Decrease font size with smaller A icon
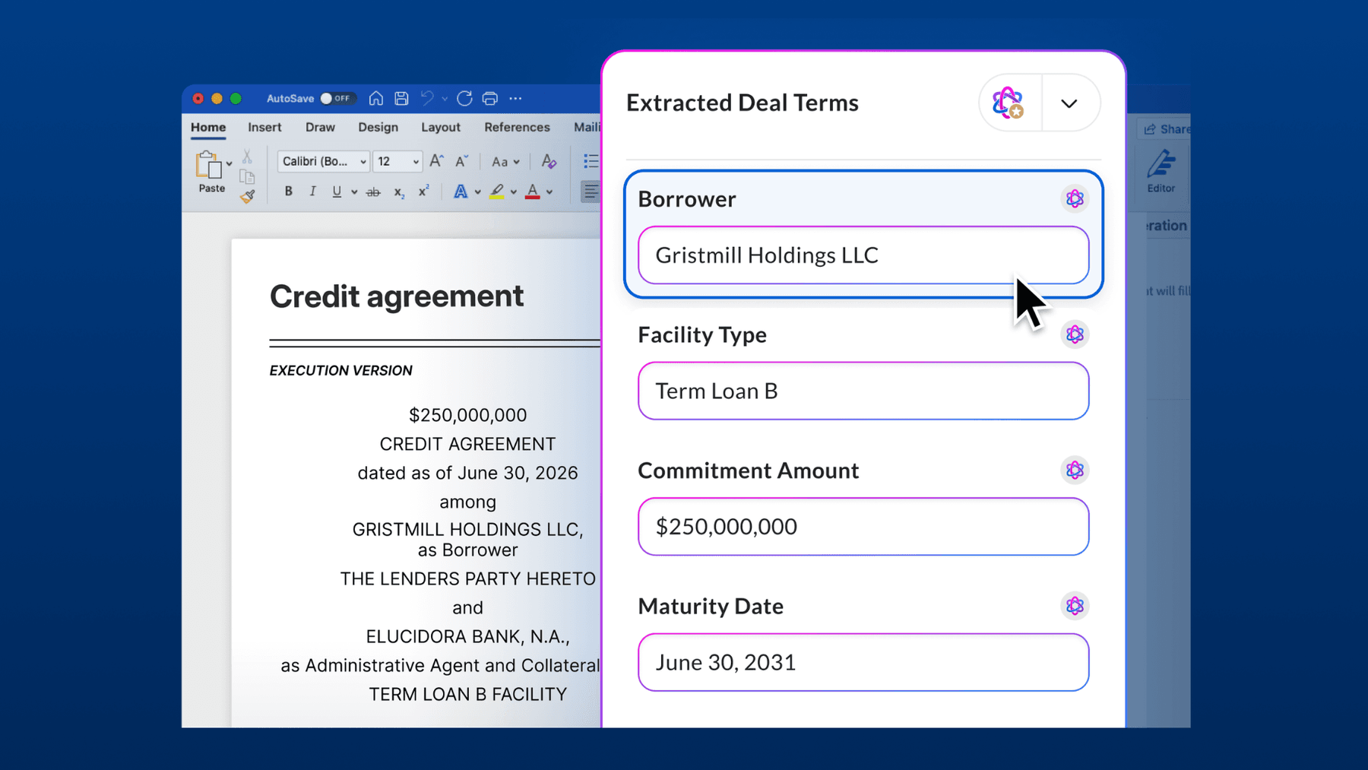 click(462, 161)
